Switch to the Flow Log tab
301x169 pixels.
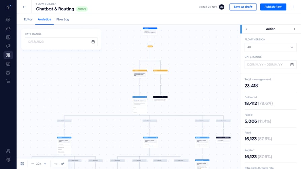point(63,19)
